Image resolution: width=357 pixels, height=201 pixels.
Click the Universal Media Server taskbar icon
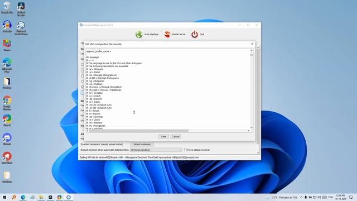[x=68, y=197]
